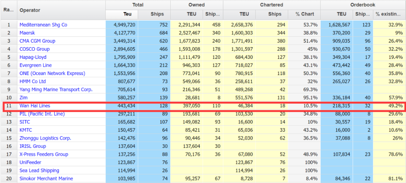
Task: Sort by Total Teu column header
Action: (122, 14)
